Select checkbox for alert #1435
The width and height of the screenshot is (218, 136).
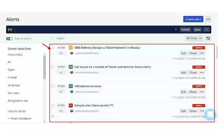point(53,105)
